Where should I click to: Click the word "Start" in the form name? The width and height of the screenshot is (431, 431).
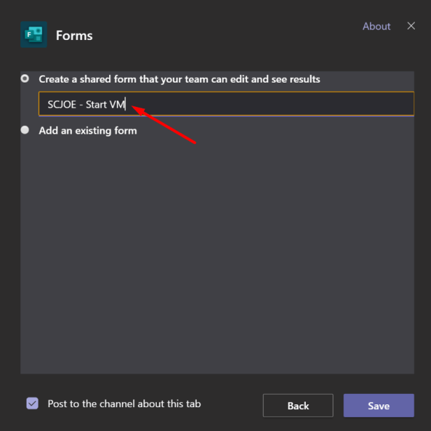tap(96, 105)
